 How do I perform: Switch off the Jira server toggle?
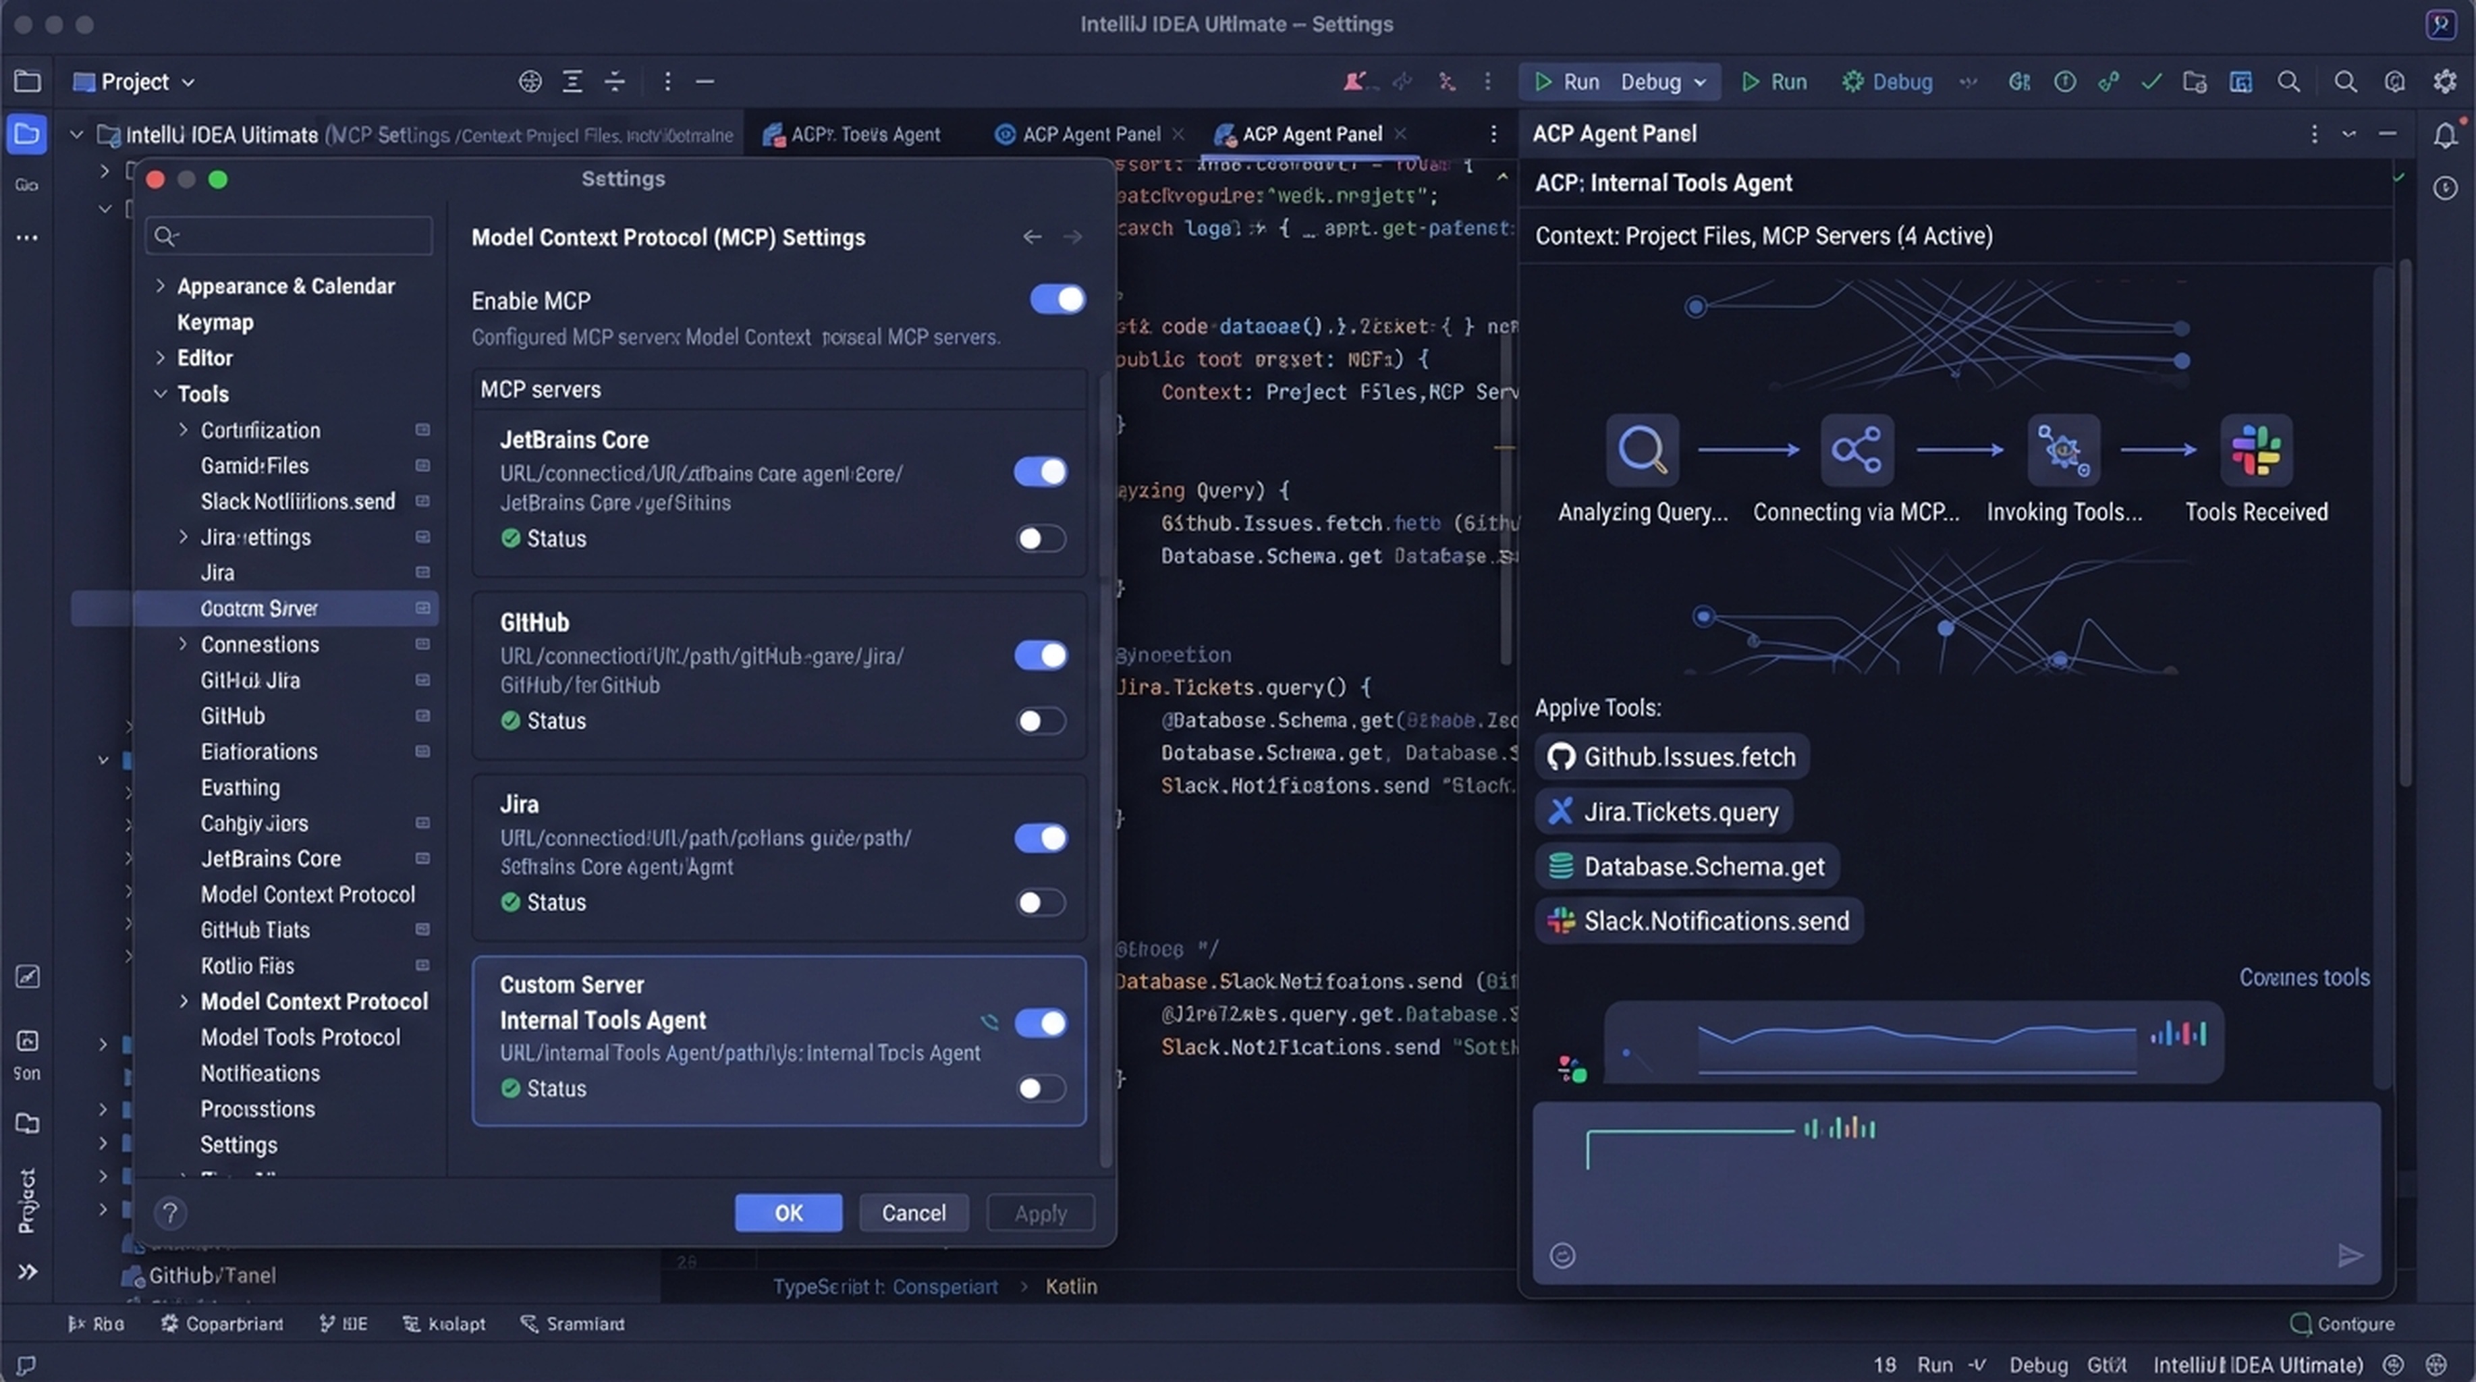click(x=1041, y=837)
